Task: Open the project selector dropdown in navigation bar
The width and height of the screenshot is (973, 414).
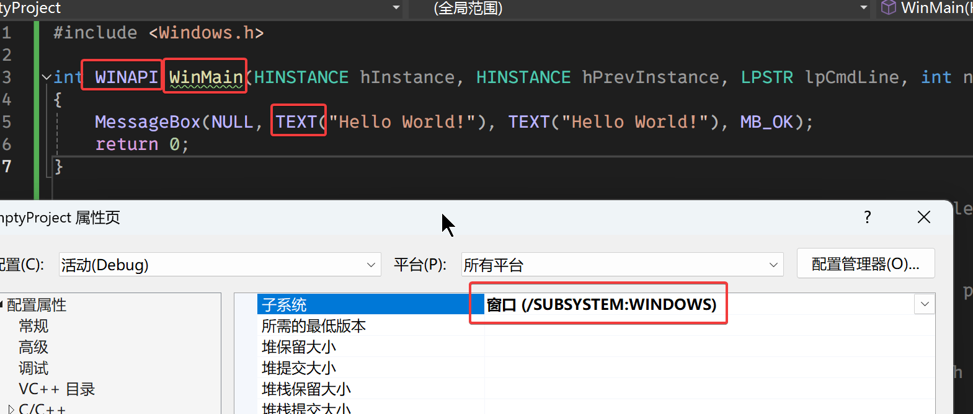Action: pyautogui.click(x=396, y=7)
